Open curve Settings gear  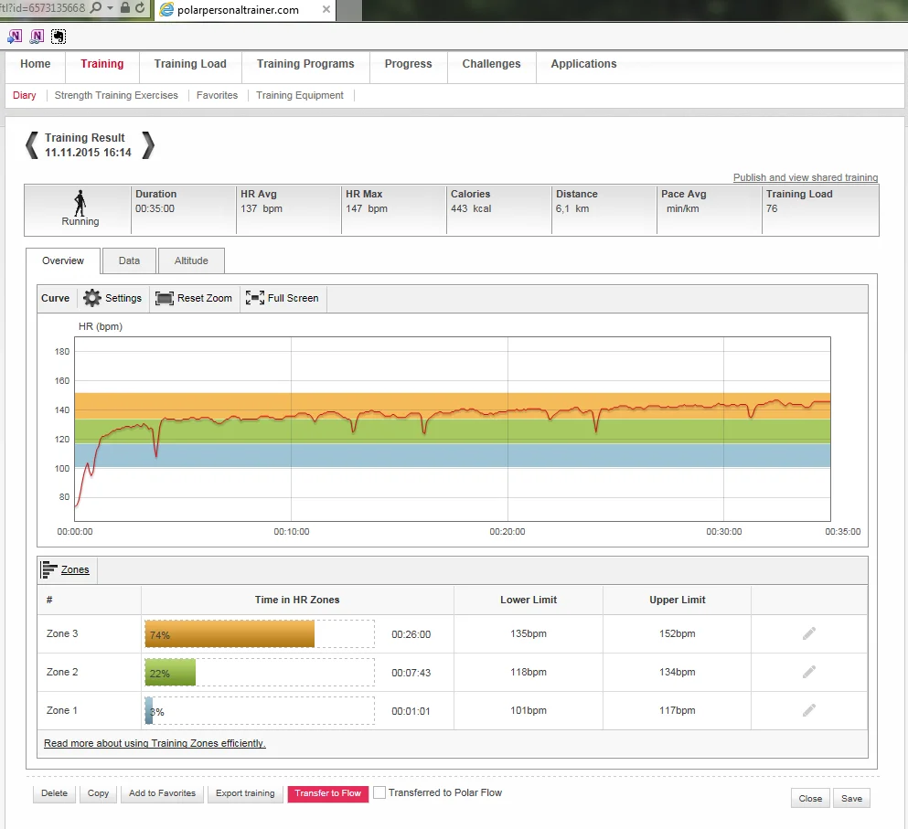coord(92,298)
